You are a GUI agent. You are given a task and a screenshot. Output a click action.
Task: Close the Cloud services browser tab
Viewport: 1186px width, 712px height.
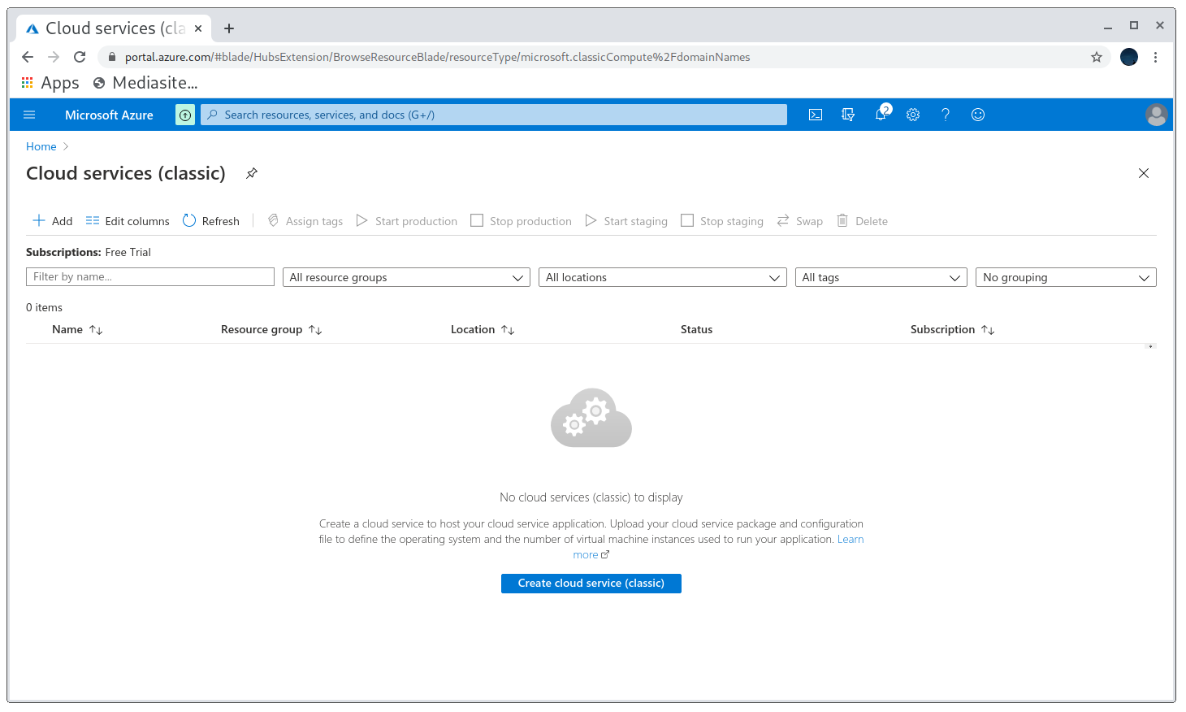coord(198,28)
